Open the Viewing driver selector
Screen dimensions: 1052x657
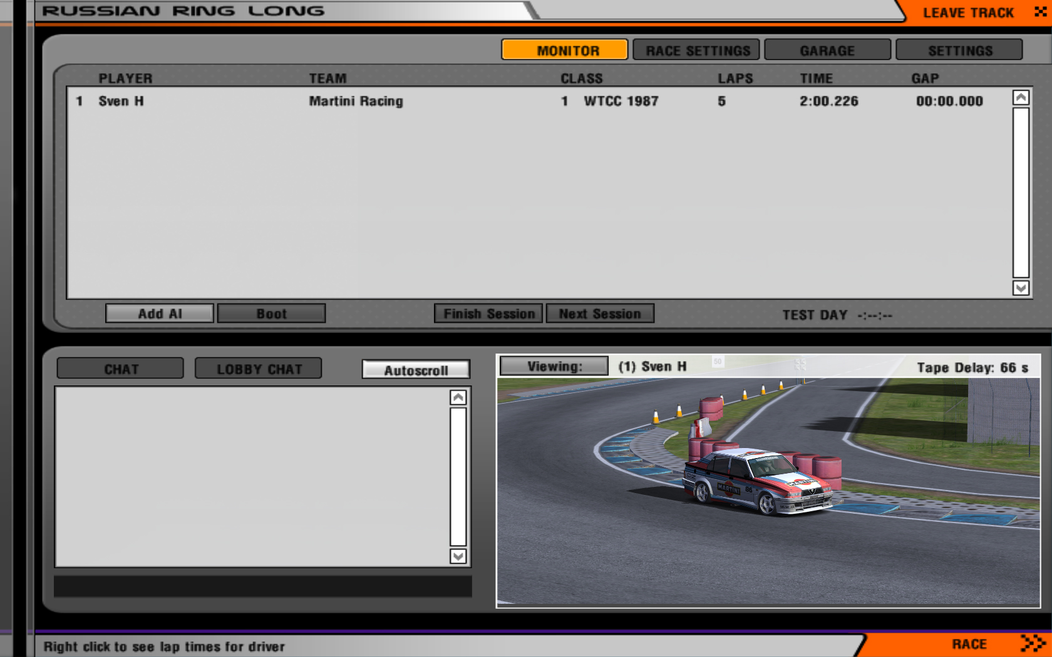[x=554, y=367]
